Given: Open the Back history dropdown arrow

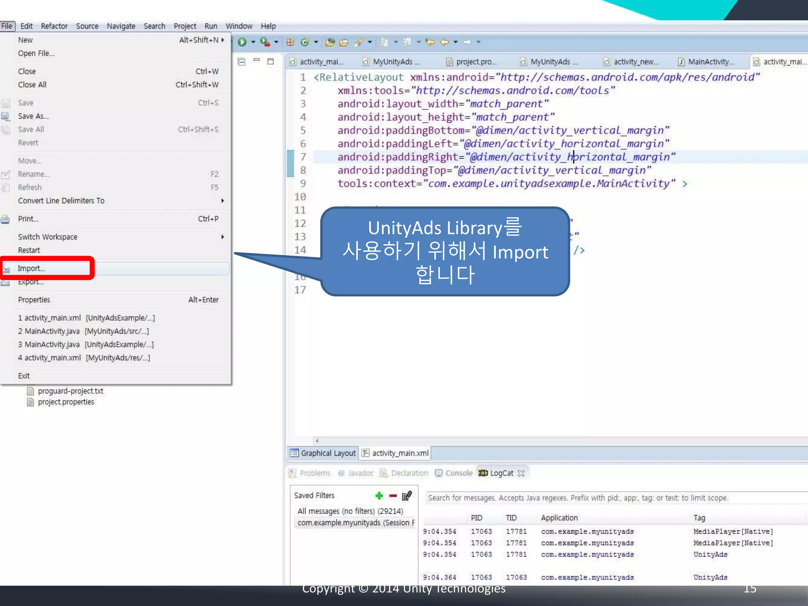Looking at the screenshot, I should pos(456,42).
